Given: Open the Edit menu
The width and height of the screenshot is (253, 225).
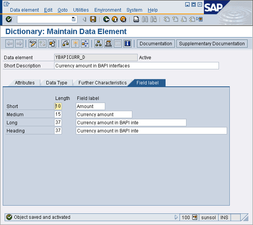Looking at the screenshot, I should coord(48,10).
